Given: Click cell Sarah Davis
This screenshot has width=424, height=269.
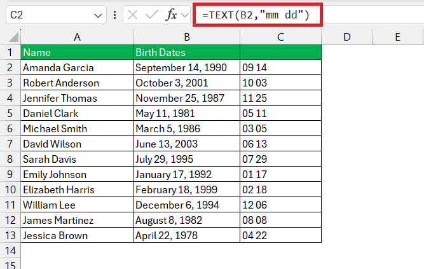Looking at the screenshot, I should pos(77,159).
